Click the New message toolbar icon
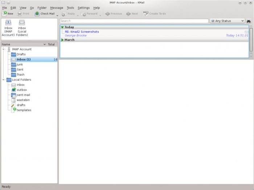Viewport: 254px width, 190px height. [5, 14]
